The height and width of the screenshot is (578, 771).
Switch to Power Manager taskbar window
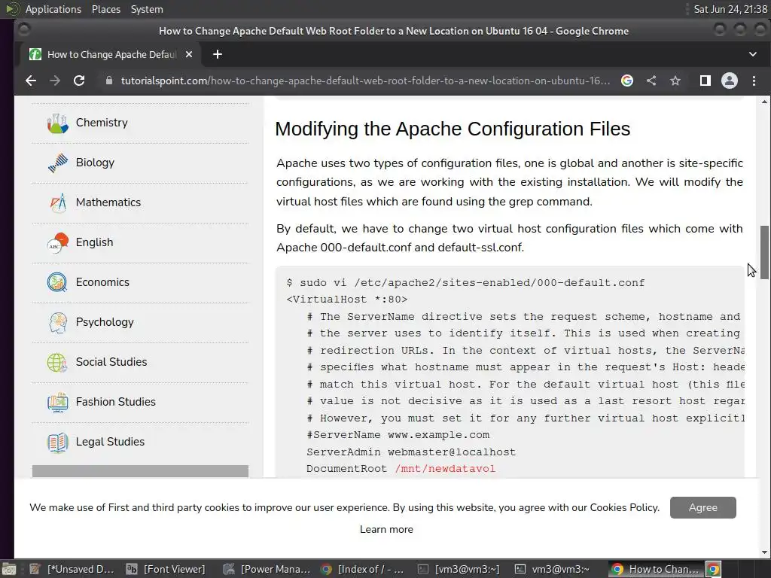click(267, 569)
